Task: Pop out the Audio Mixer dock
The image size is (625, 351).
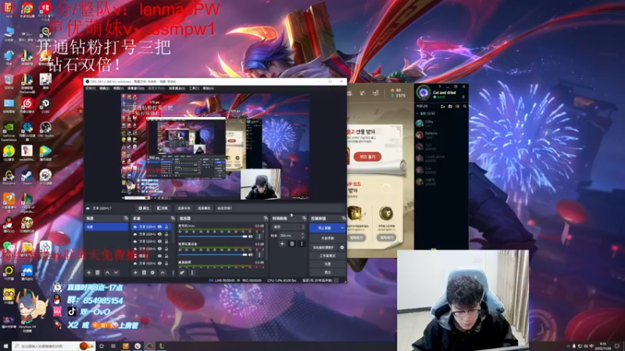Action: coord(266,218)
